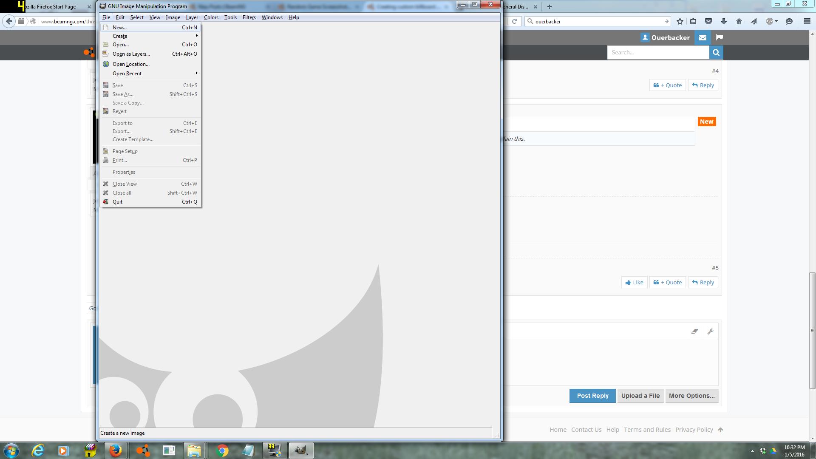816x459 pixels.
Task: Click Like button on post #5
Action: [x=634, y=282]
